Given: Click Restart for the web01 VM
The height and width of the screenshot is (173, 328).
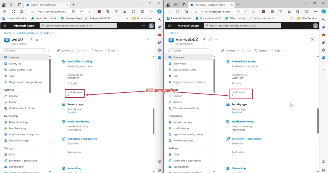Looking at the screenshot, I should click(x=96, y=51).
